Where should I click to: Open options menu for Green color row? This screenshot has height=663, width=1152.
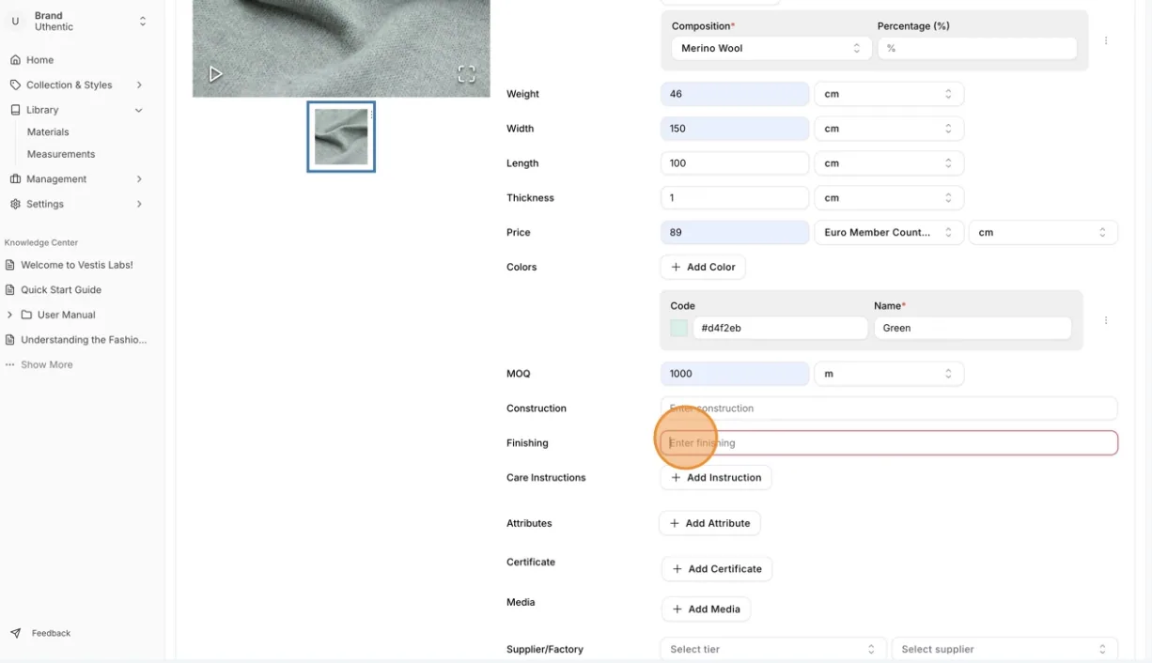[1106, 320]
